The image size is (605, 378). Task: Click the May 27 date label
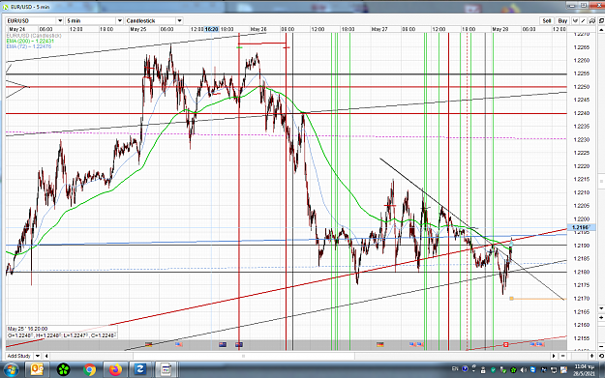point(379,29)
